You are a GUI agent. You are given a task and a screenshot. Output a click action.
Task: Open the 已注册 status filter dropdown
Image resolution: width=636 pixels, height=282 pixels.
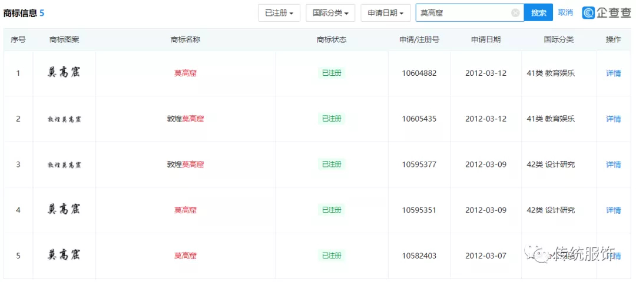[x=279, y=13]
